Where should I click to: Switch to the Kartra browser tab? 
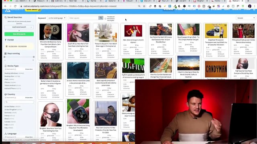(94, 1)
